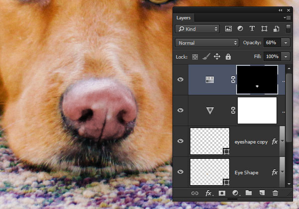This screenshot has height=209, width=299.
Task: Filter layers by shape layer icon
Action: [x=264, y=29]
